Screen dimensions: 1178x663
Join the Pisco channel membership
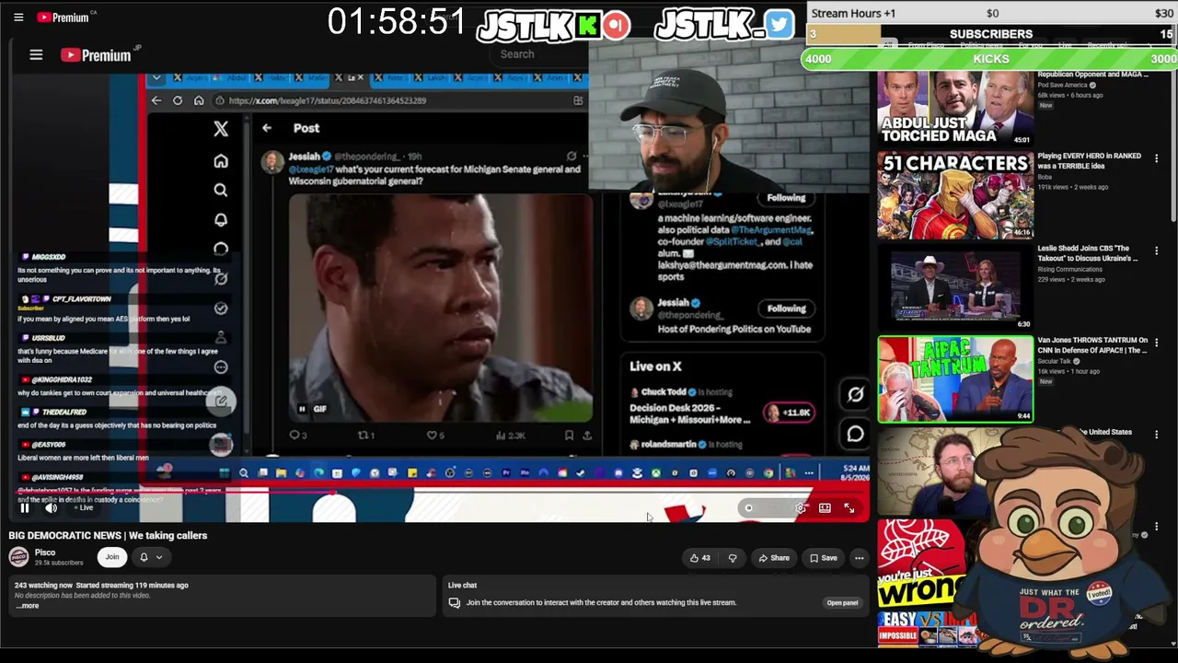coord(112,557)
